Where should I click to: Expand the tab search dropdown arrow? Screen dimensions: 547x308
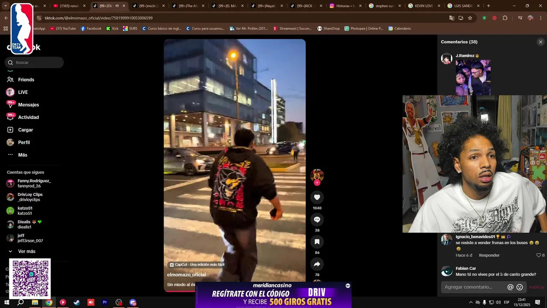pos(6,6)
